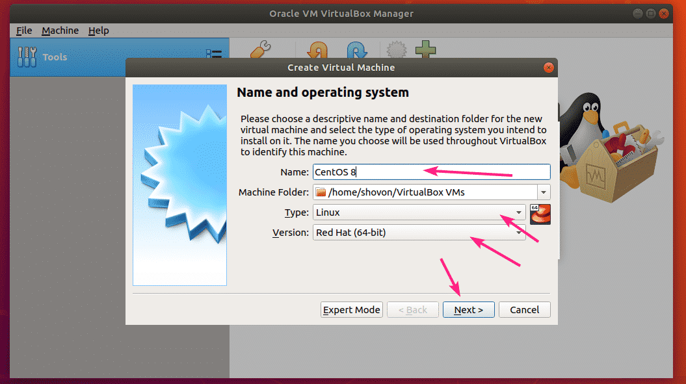Maximize the VirtualBox Manager window
686x384 pixels.
[651, 14]
